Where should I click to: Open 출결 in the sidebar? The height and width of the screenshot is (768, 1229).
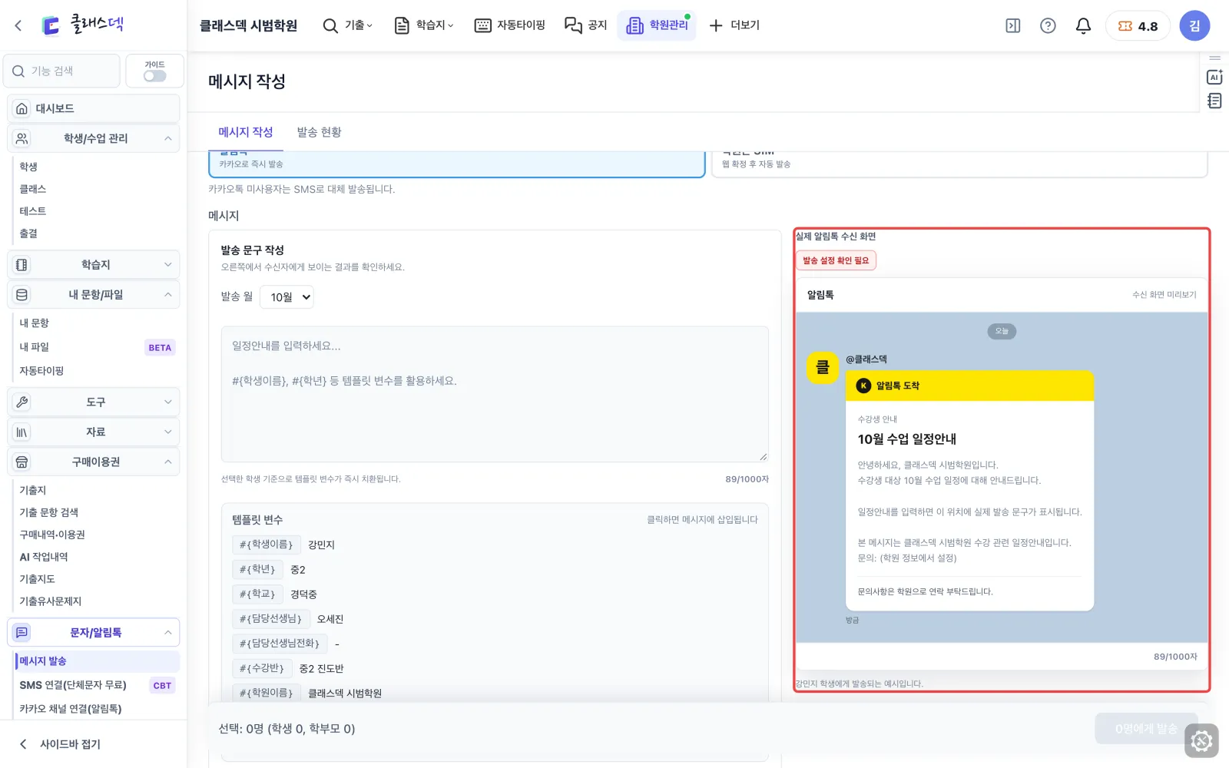pos(28,233)
